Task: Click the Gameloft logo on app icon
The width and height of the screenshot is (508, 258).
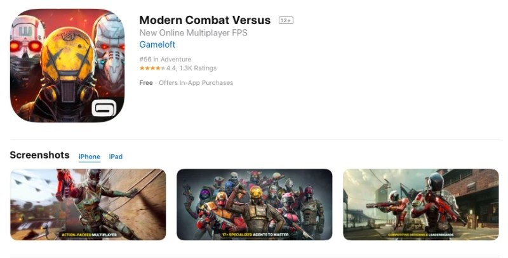Action: (x=104, y=108)
